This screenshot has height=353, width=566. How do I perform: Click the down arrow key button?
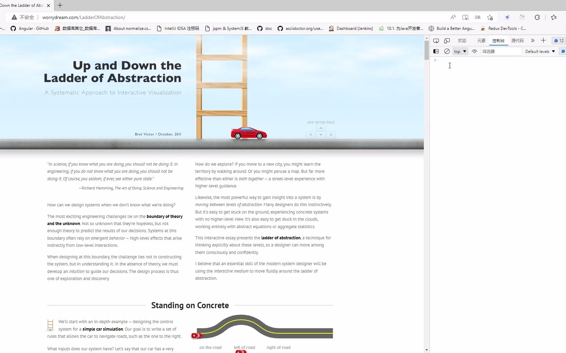tap(321, 135)
